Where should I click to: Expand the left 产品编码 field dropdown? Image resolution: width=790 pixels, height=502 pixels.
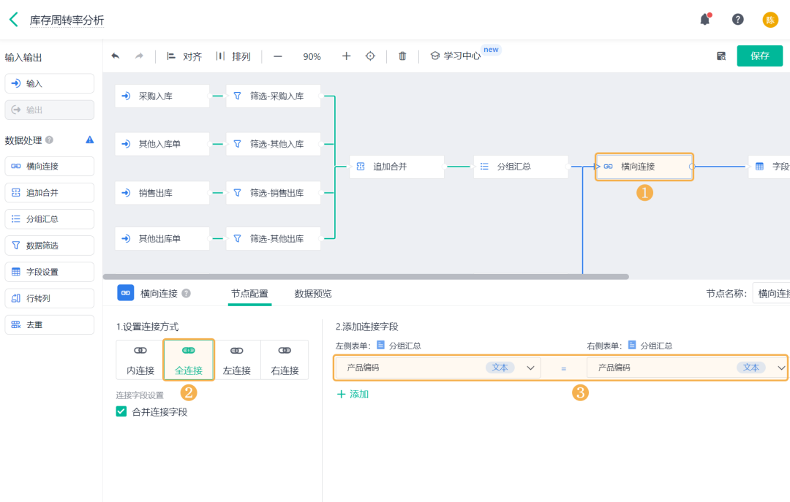point(531,368)
